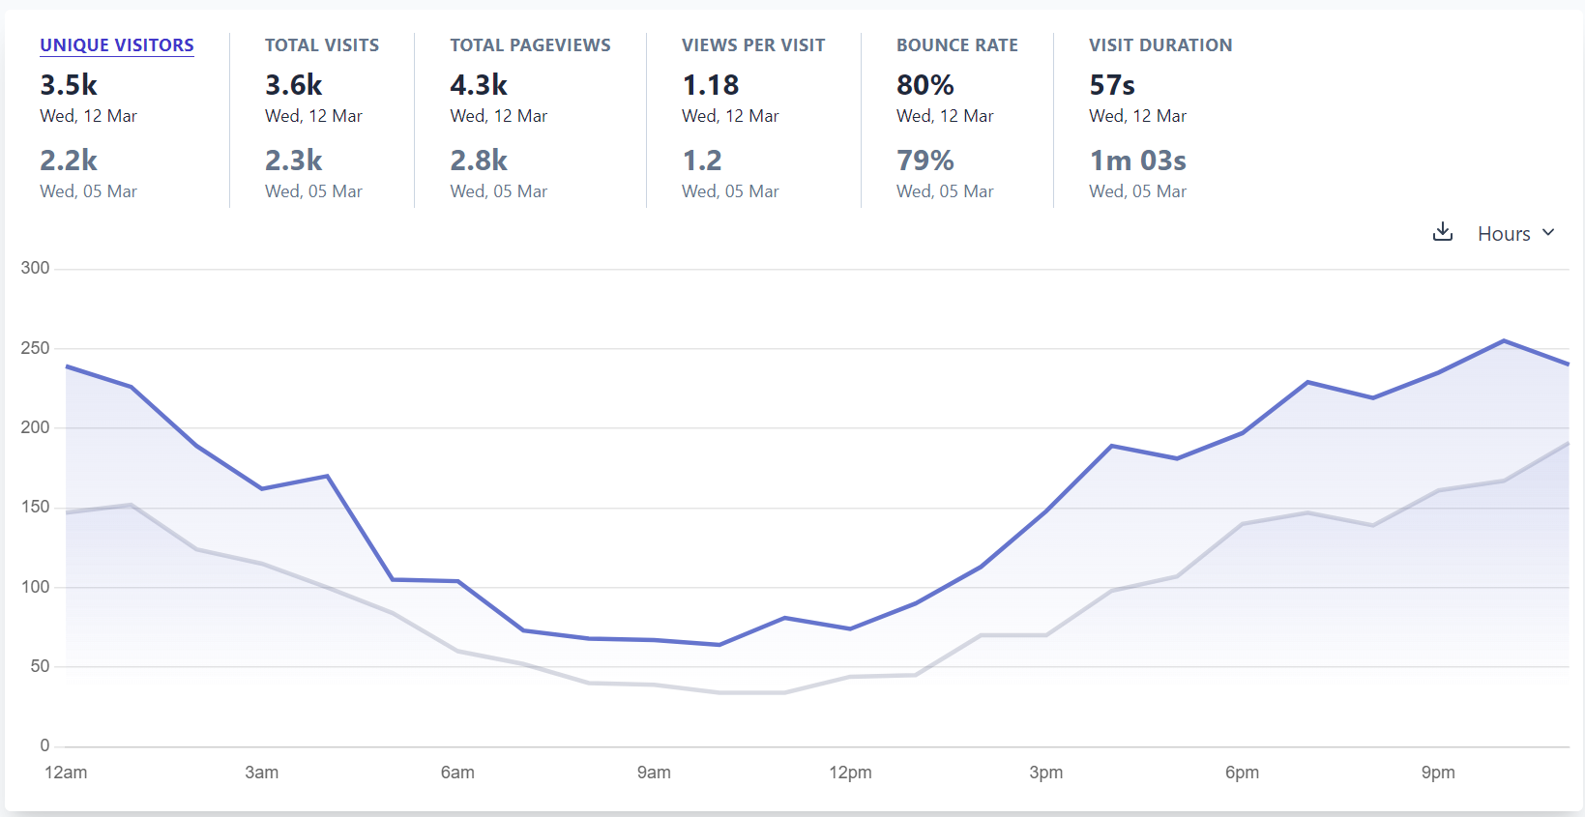Click the 1m 03s comparison duration value
The width and height of the screenshot is (1585, 817).
(1137, 160)
